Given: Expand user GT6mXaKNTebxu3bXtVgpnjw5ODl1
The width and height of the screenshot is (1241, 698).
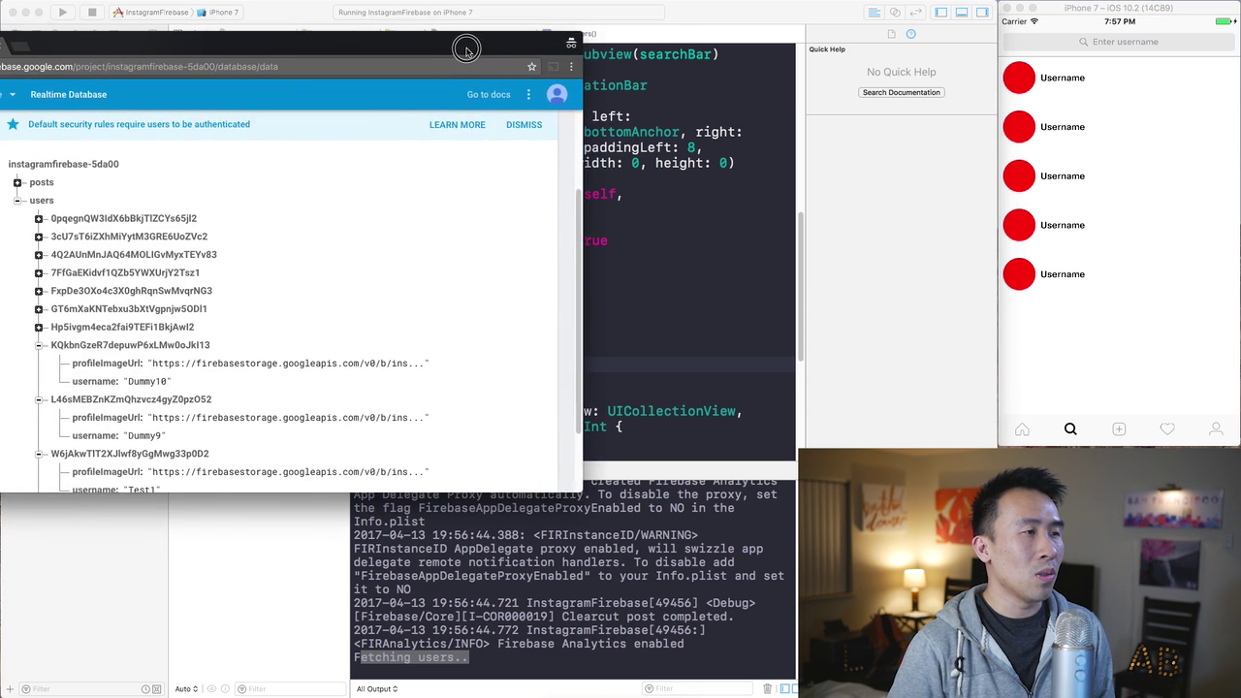Looking at the screenshot, I should point(39,309).
